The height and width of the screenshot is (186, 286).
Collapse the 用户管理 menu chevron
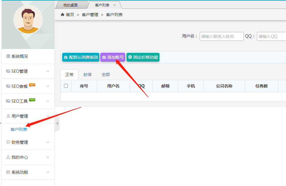pos(48,116)
